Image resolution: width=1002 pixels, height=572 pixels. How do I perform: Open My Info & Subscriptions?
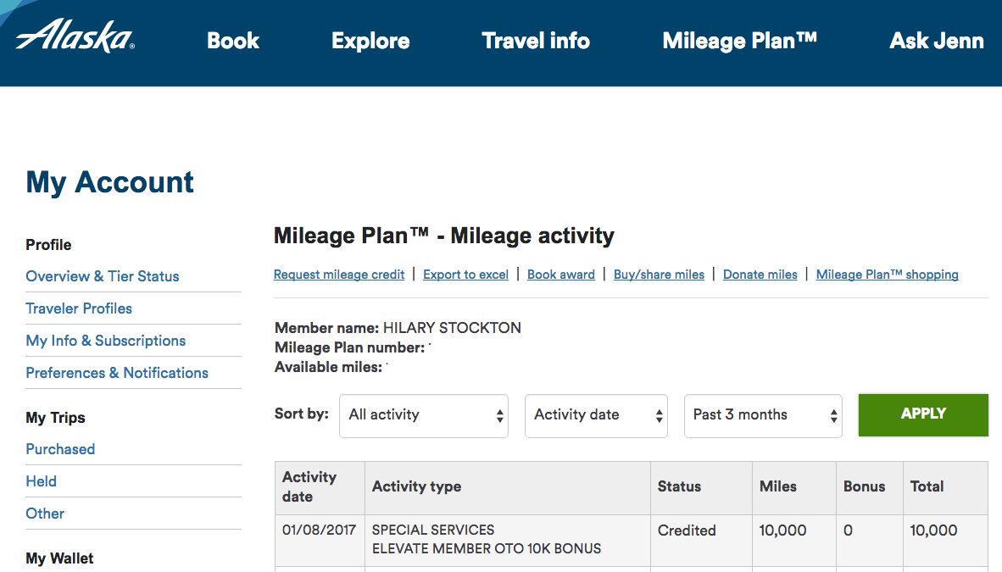105,341
